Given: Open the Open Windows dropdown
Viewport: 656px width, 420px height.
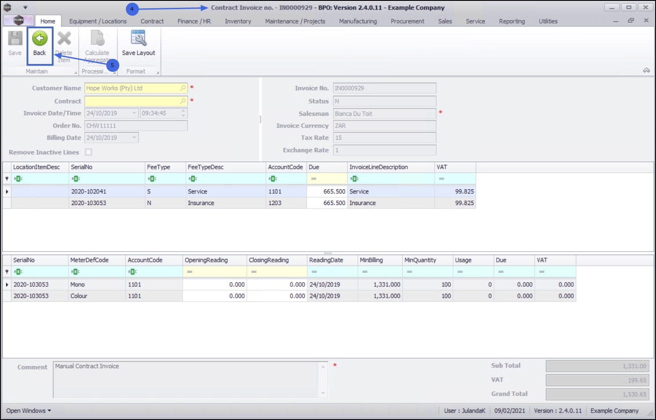Looking at the screenshot, I should click(29, 410).
